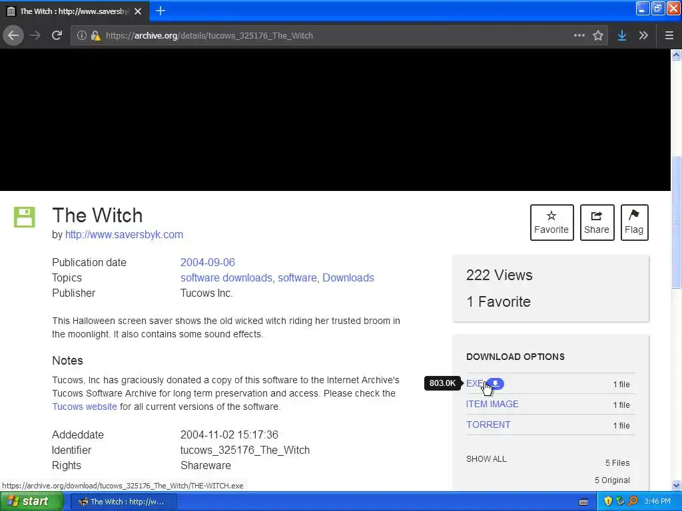Click the Tucows Inc. publisher value
The image size is (682, 511).
(206, 293)
